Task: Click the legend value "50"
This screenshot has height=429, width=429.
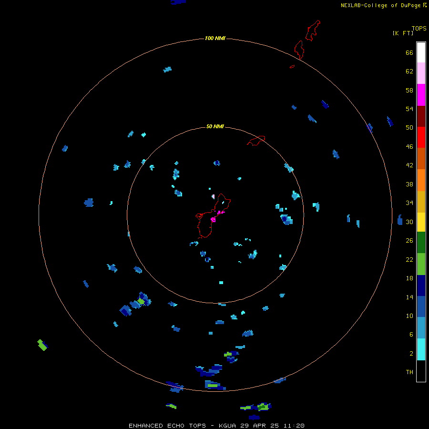Action: point(409,128)
